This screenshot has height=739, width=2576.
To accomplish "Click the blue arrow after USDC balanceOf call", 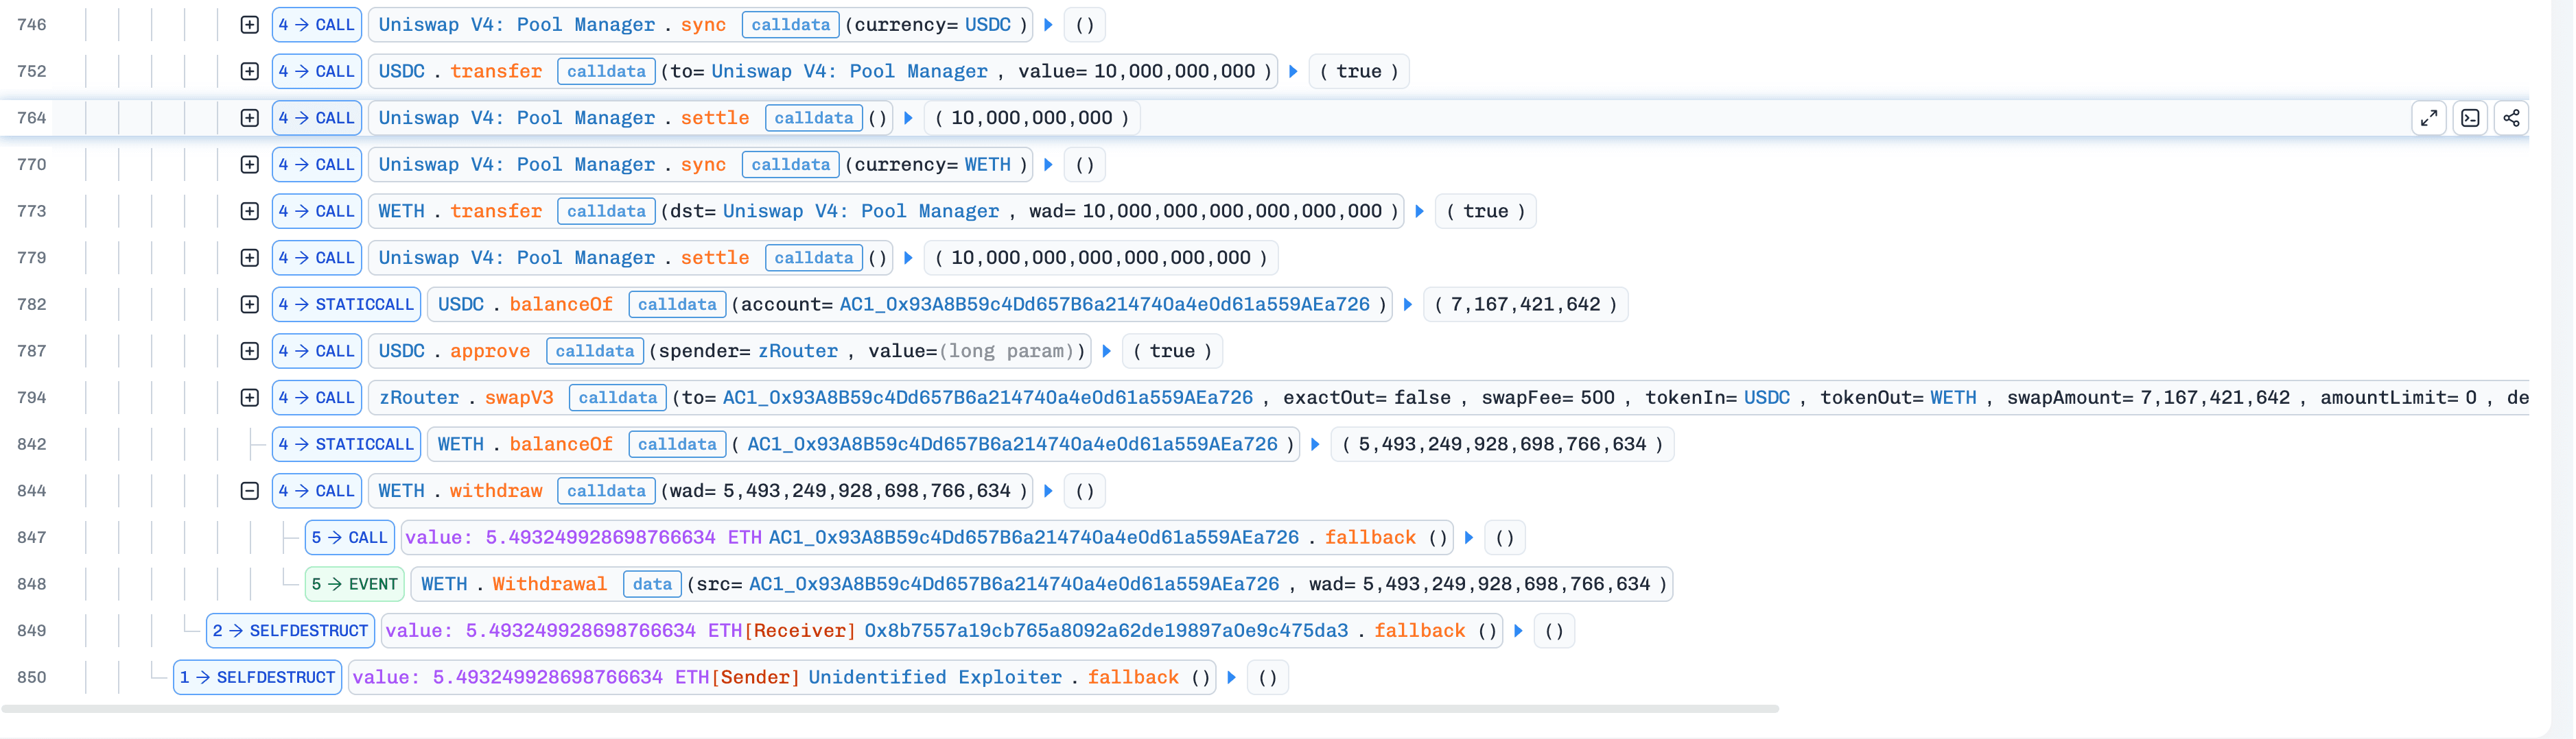I will click(1408, 304).
